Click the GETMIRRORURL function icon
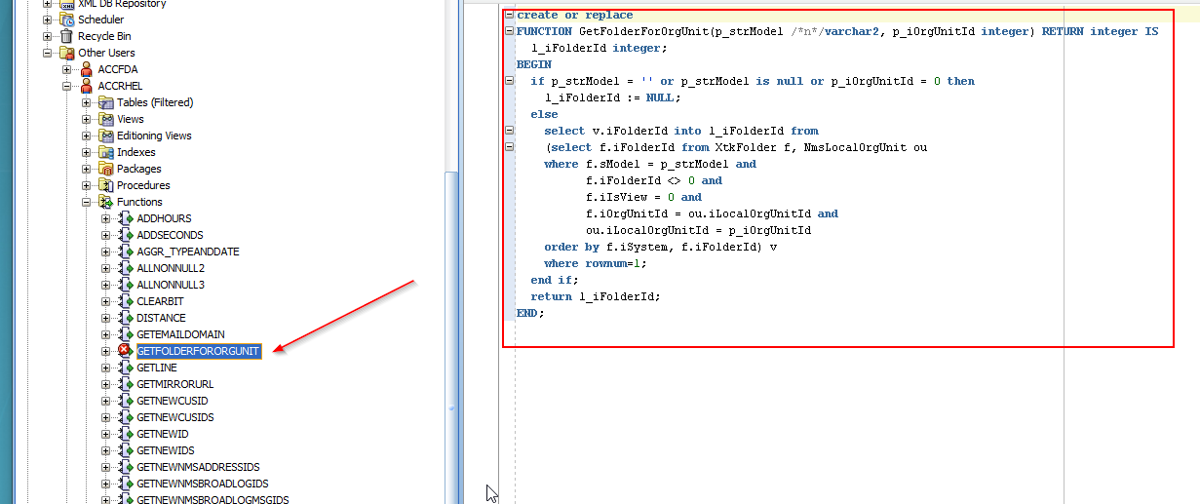The width and height of the screenshot is (1200, 504). point(126,384)
